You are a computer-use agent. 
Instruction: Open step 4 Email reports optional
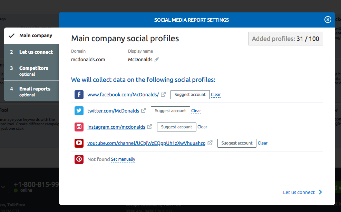pyautogui.click(x=31, y=91)
